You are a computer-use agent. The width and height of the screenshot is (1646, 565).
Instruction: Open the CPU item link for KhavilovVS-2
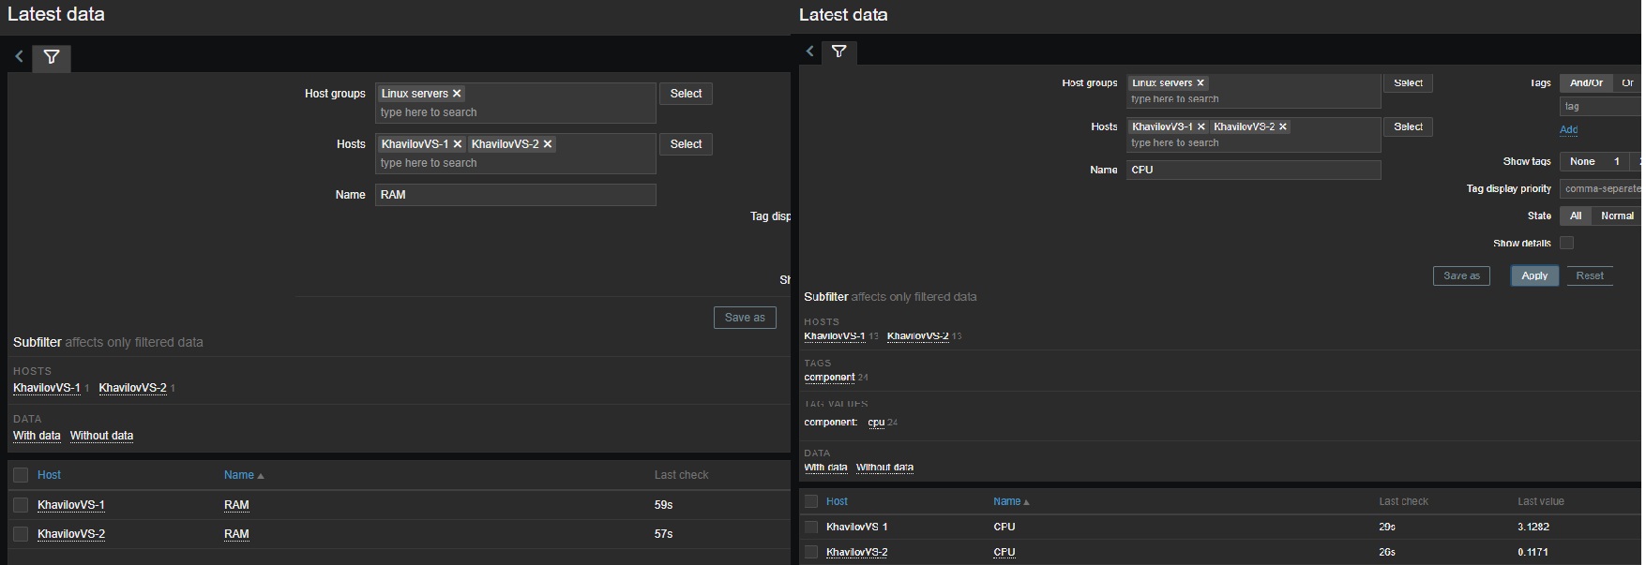pos(1004,552)
